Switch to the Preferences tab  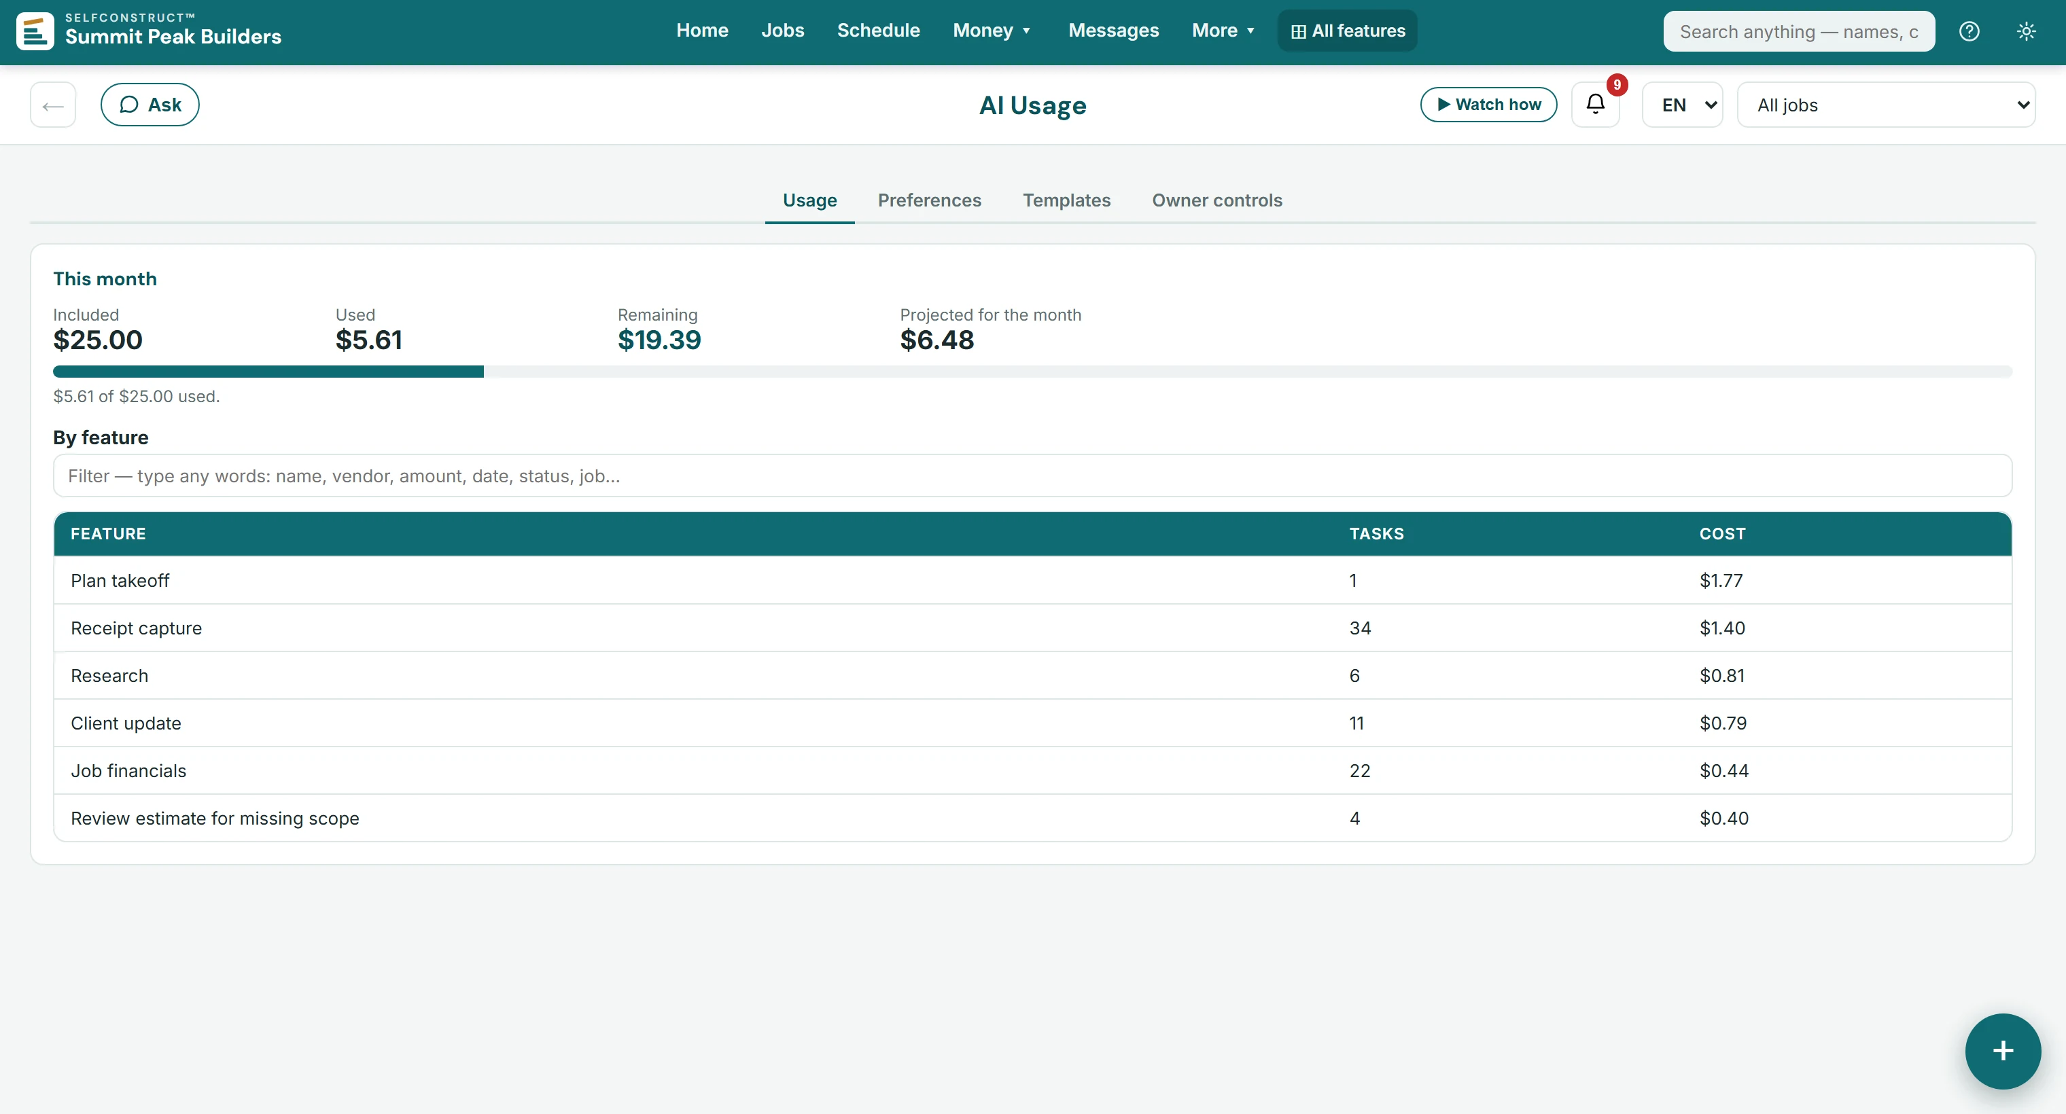(930, 200)
